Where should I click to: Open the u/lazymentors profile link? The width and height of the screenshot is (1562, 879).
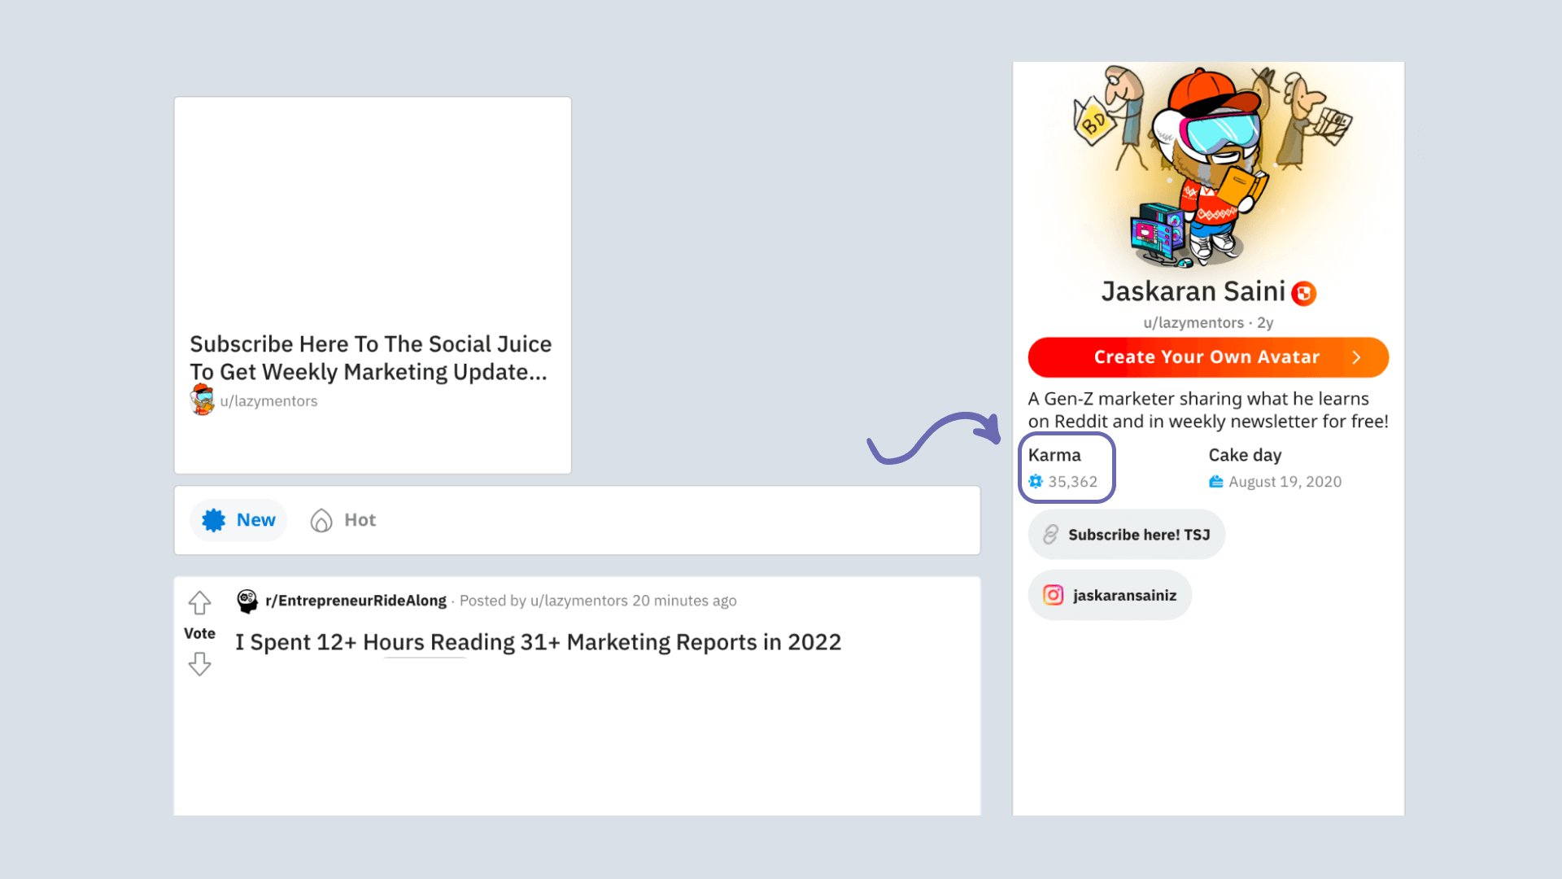tap(268, 400)
